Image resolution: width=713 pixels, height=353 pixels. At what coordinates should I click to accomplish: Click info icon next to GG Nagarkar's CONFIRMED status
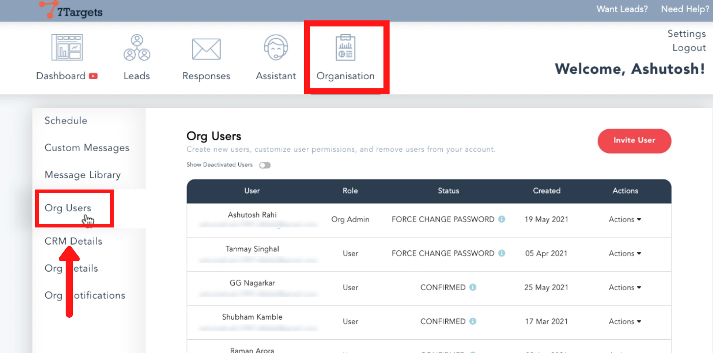473,287
